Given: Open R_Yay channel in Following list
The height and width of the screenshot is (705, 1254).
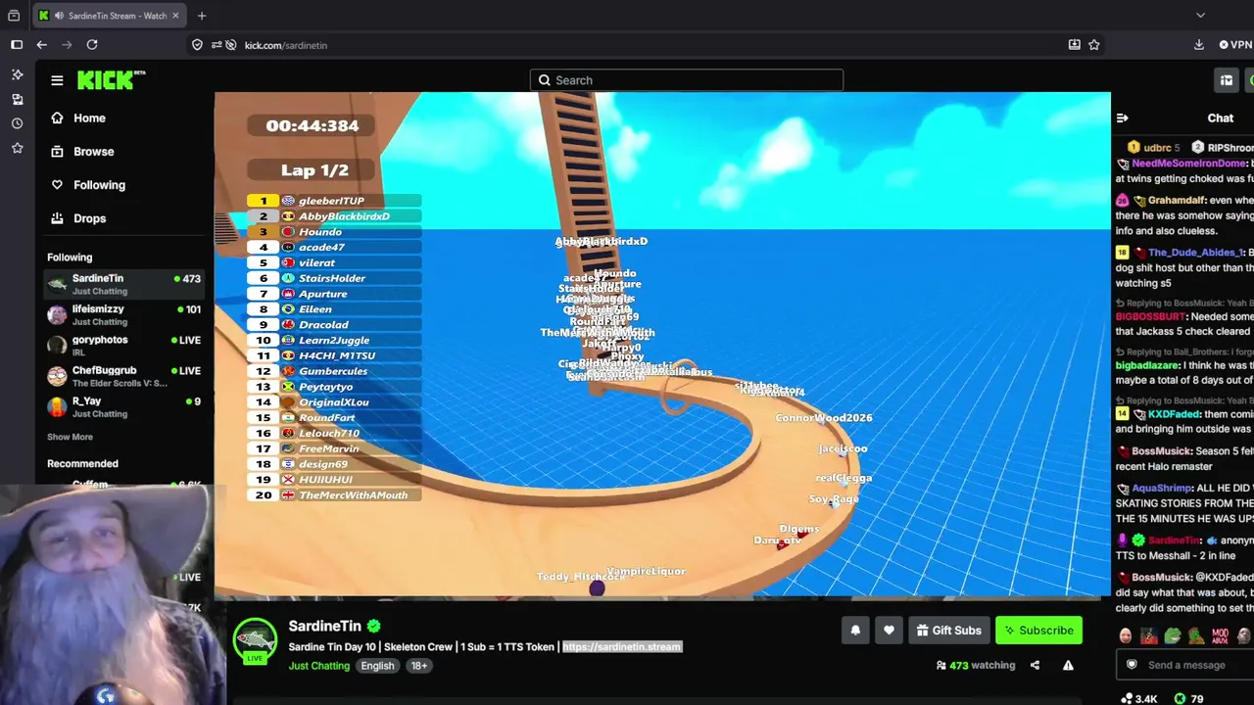Looking at the screenshot, I should coord(124,407).
